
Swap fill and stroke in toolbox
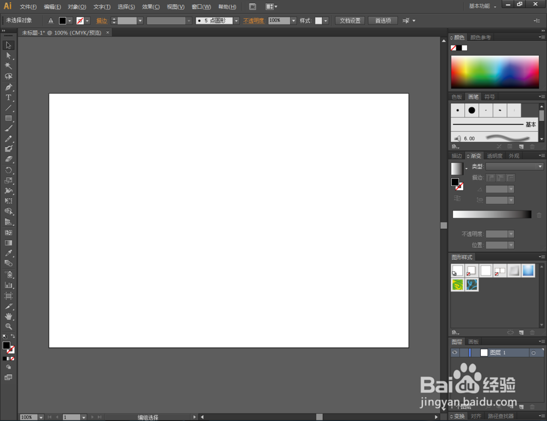click(x=13, y=336)
